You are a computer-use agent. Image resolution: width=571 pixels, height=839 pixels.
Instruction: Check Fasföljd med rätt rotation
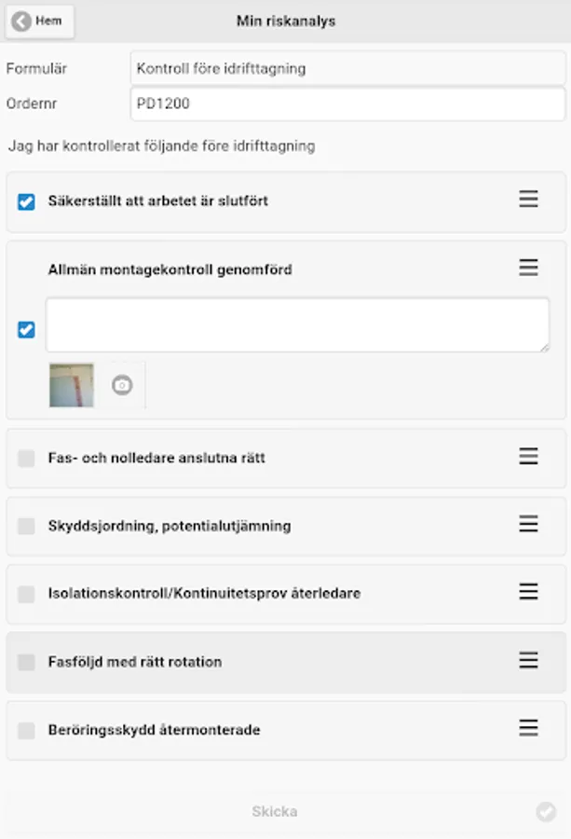click(26, 662)
